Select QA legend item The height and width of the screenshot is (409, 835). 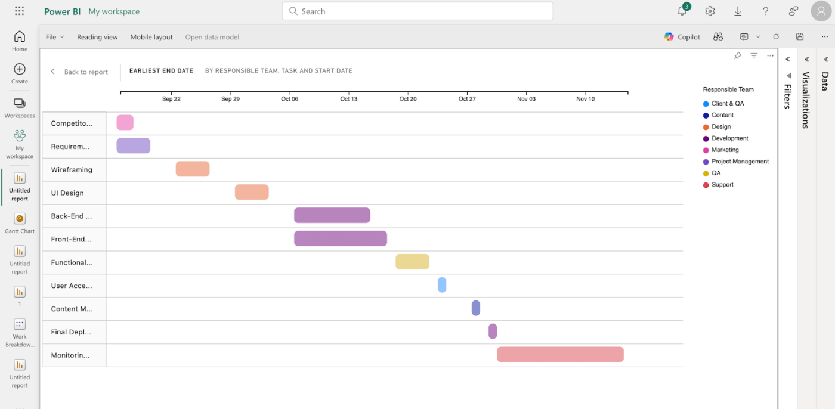tap(712, 173)
